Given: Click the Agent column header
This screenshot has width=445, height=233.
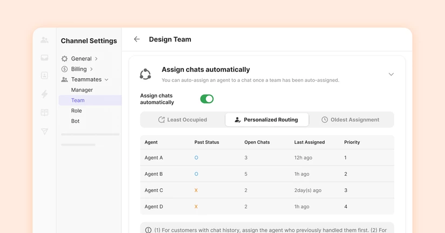Looking at the screenshot, I should [151, 142].
